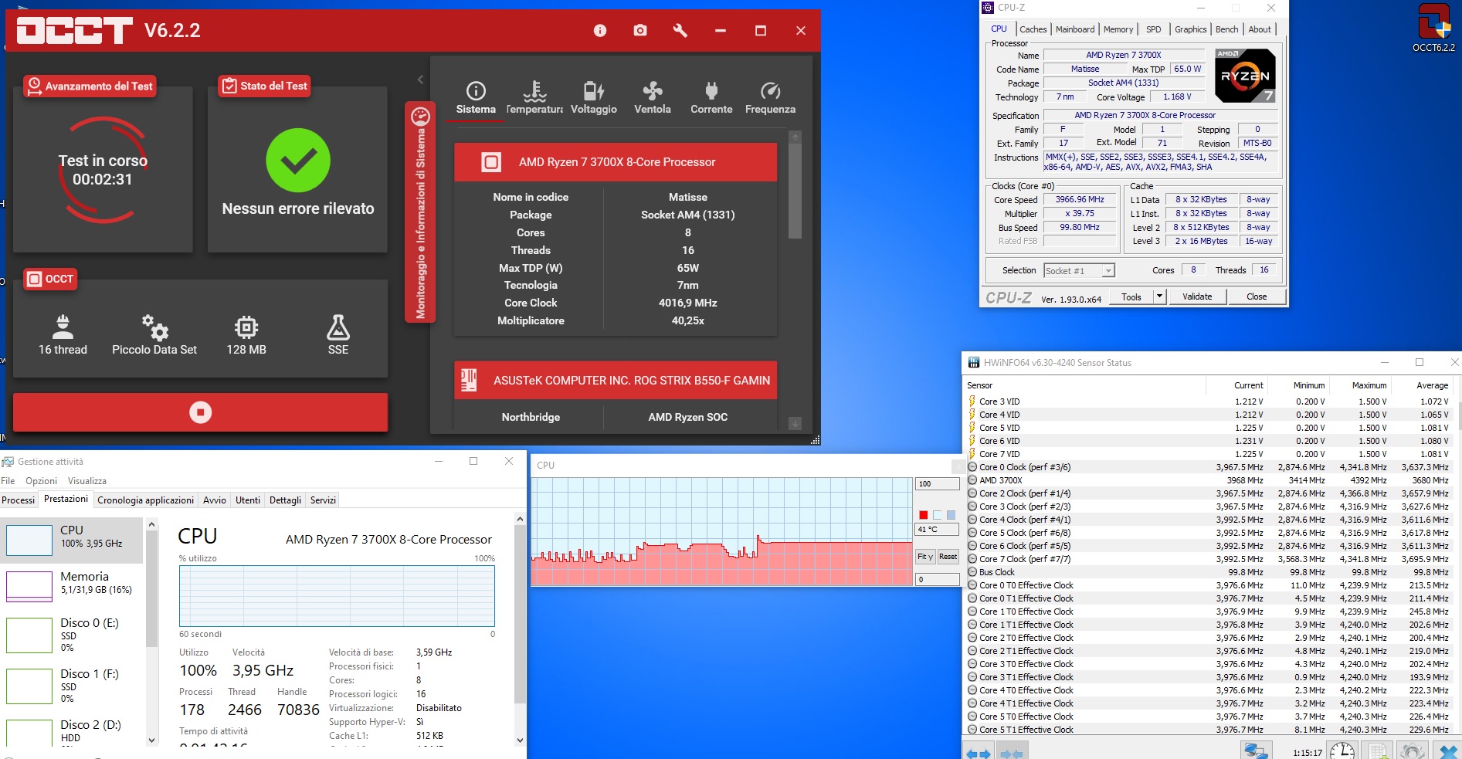Select Memoria in Task Manager sidebar
Screen dimensions: 1462x759
[72, 586]
